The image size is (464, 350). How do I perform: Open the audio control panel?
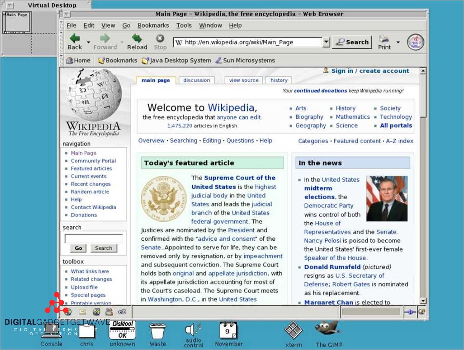click(193, 332)
